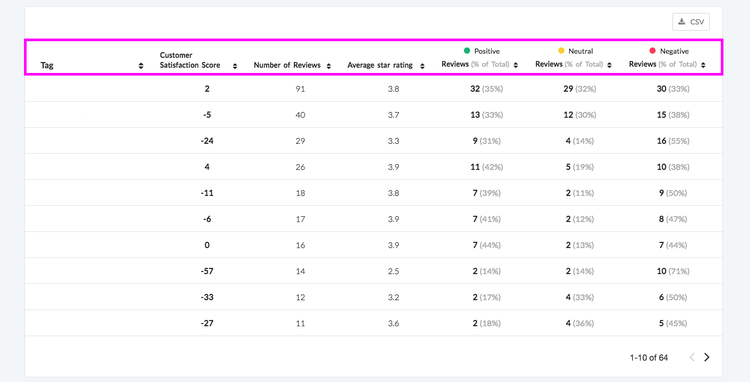This screenshot has height=382, width=750.
Task: Click negative reviews "9 (50%)" cell
Action: click(673, 193)
